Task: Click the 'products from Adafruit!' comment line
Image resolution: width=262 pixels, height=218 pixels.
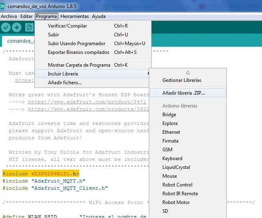Action: pos(45,138)
